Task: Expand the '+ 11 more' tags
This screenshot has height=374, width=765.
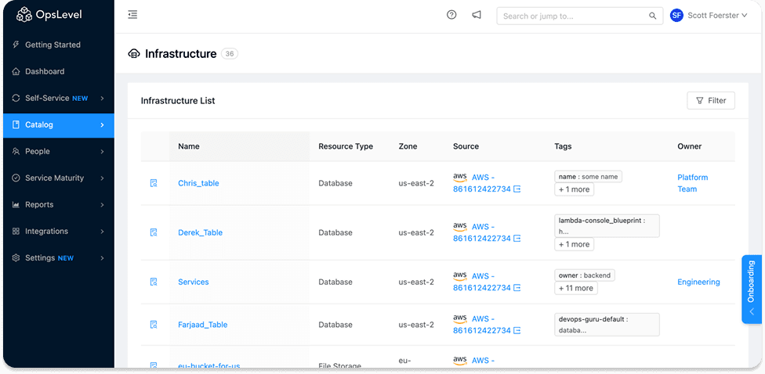Action: [x=576, y=288]
